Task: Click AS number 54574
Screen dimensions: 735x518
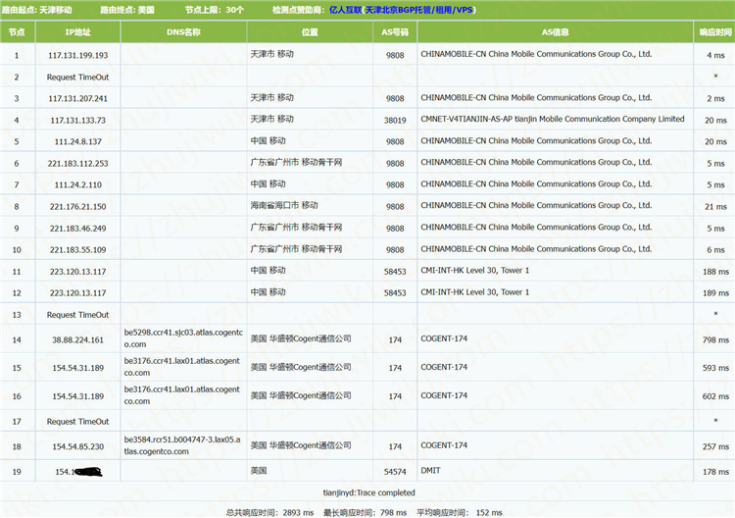Action: pyautogui.click(x=395, y=472)
